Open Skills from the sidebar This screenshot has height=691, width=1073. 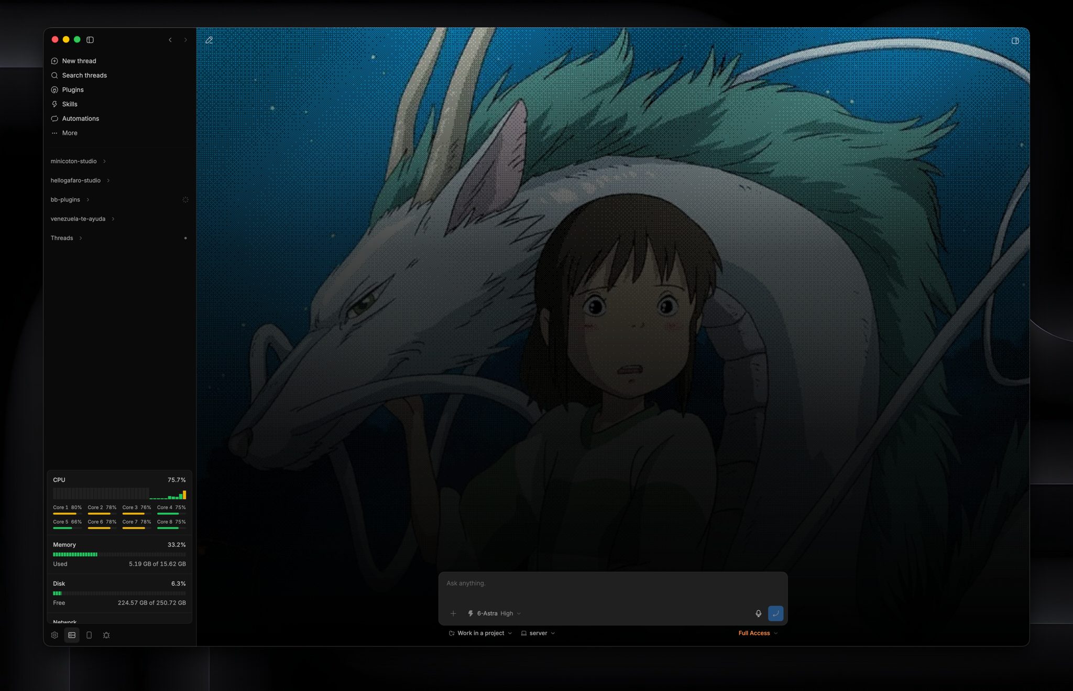click(70, 104)
